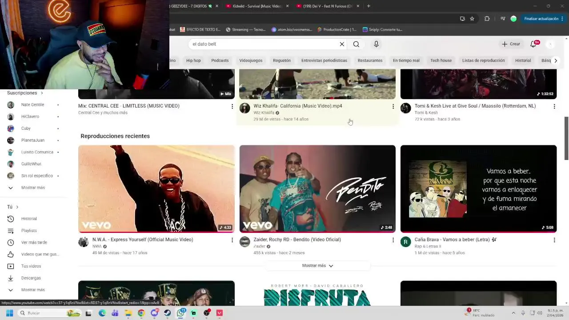Viewport: 569px width, 320px height.
Task: Select the Podcasts category chip
Action: tap(220, 60)
